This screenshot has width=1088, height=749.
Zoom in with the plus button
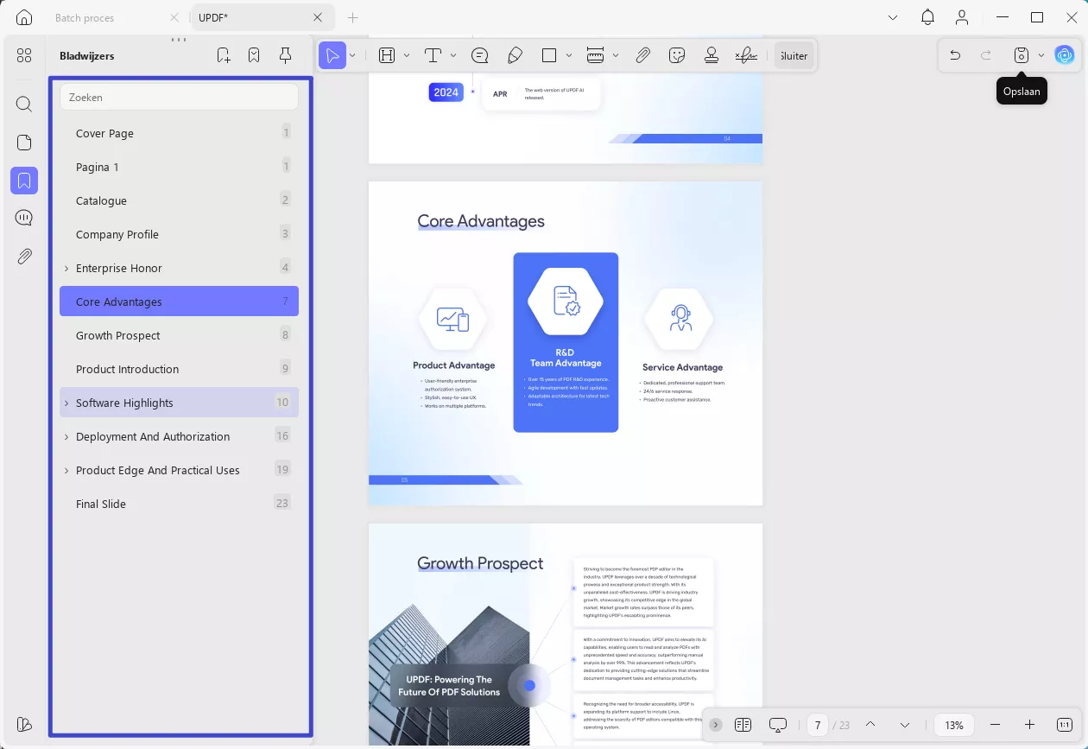[x=1029, y=725]
